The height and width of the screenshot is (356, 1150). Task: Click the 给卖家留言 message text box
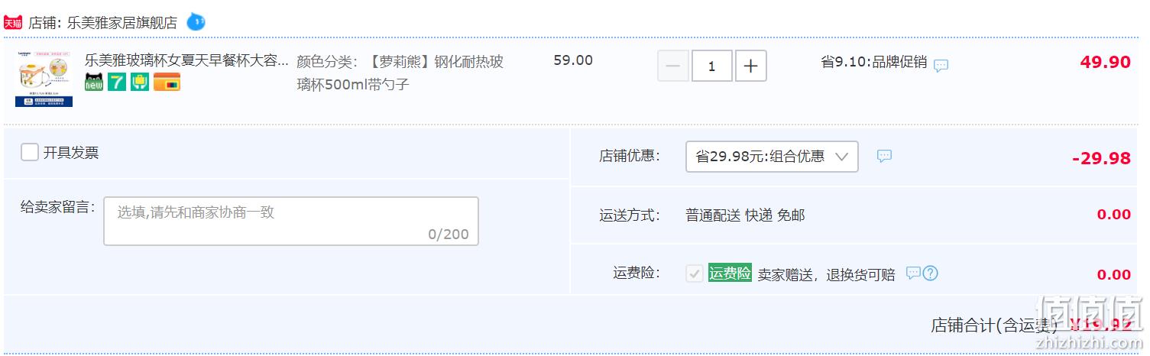point(291,221)
